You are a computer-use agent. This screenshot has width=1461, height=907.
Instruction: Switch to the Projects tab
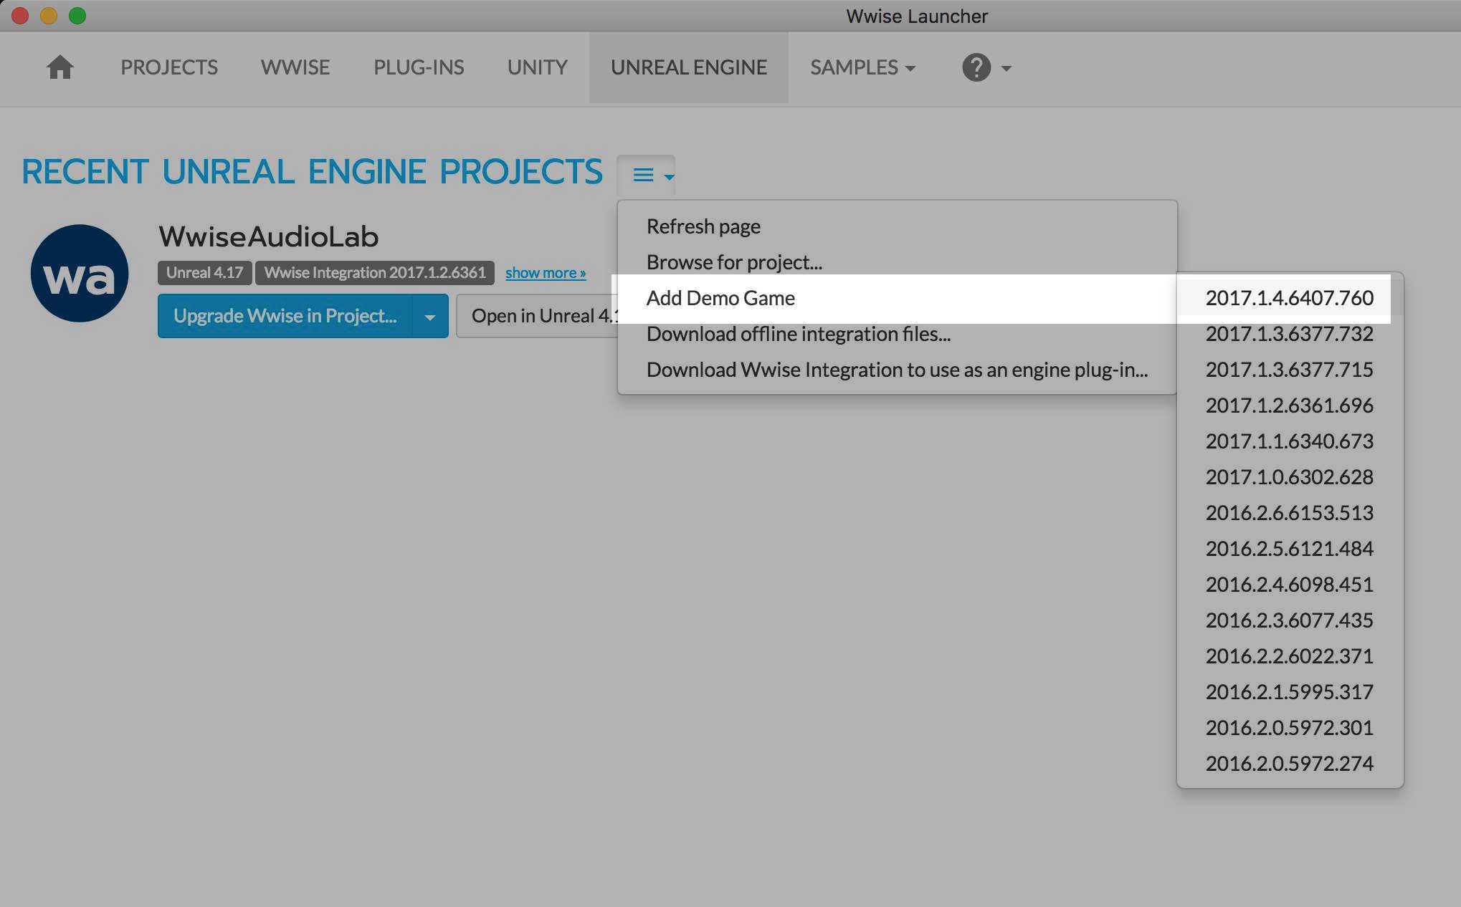pos(169,67)
